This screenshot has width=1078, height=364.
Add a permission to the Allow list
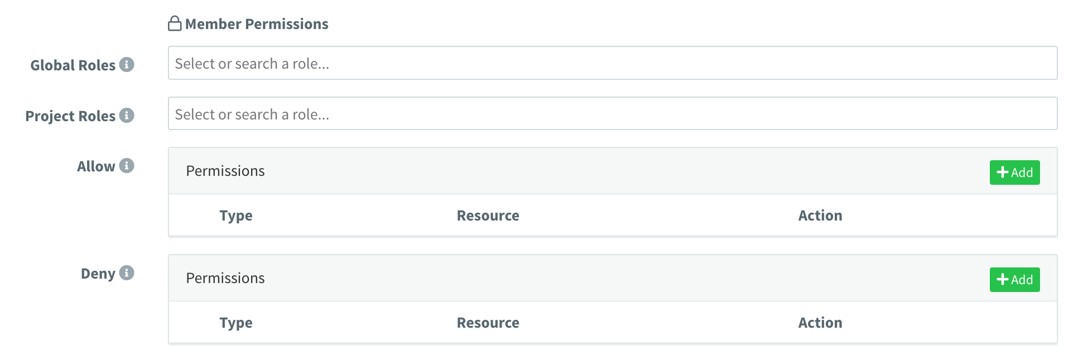[1014, 173]
